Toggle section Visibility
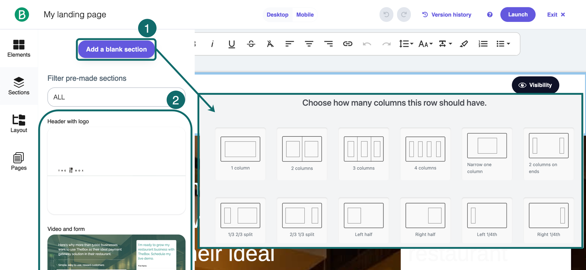The image size is (586, 270). click(535, 85)
